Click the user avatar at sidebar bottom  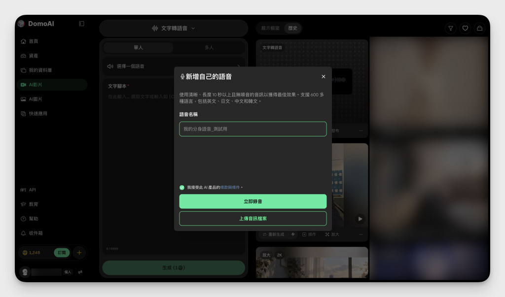25,272
